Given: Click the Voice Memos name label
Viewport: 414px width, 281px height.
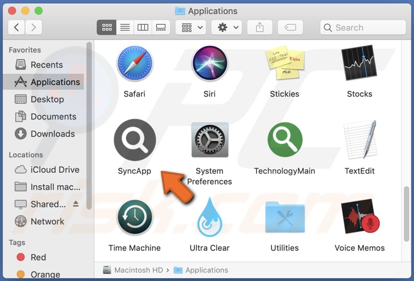Looking at the screenshot, I should (359, 248).
